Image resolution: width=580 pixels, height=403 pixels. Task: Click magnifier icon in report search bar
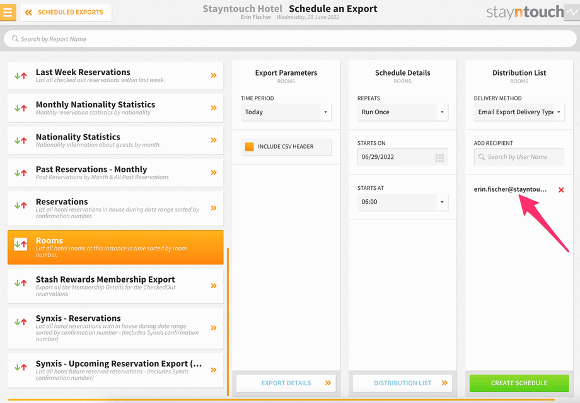click(x=14, y=38)
